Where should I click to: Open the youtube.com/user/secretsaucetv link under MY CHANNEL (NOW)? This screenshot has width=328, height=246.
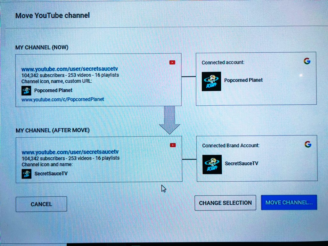pos(70,69)
